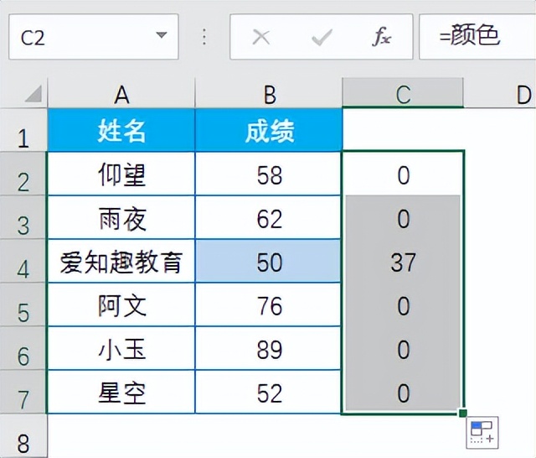The width and height of the screenshot is (536, 458).
Task: Click cell C7 showing 0
Action: click(x=403, y=392)
